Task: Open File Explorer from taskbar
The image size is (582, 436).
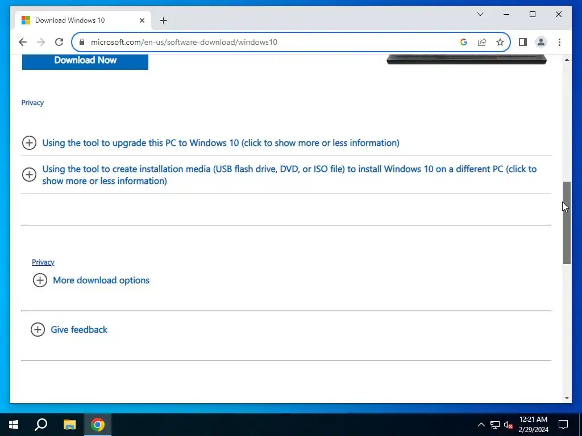Action: [69, 425]
